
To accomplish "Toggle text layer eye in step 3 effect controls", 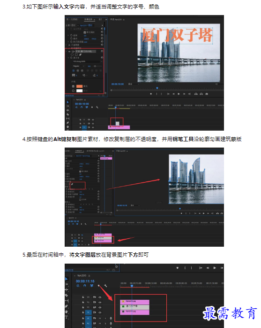I will pyautogui.click(x=69, y=52).
